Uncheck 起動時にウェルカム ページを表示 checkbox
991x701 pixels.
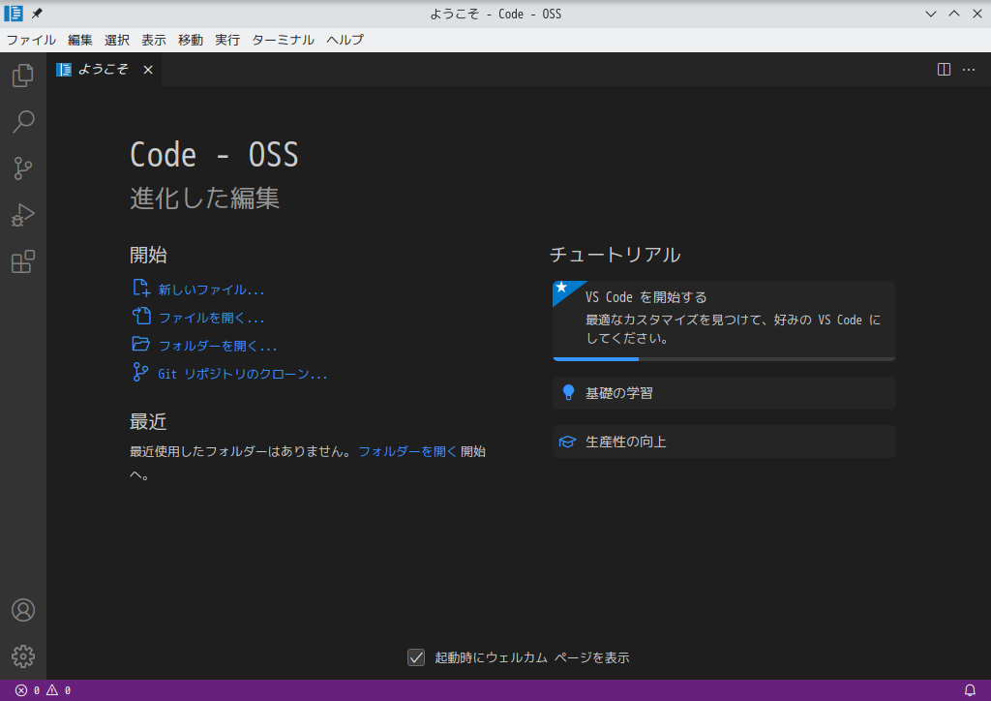pyautogui.click(x=416, y=657)
